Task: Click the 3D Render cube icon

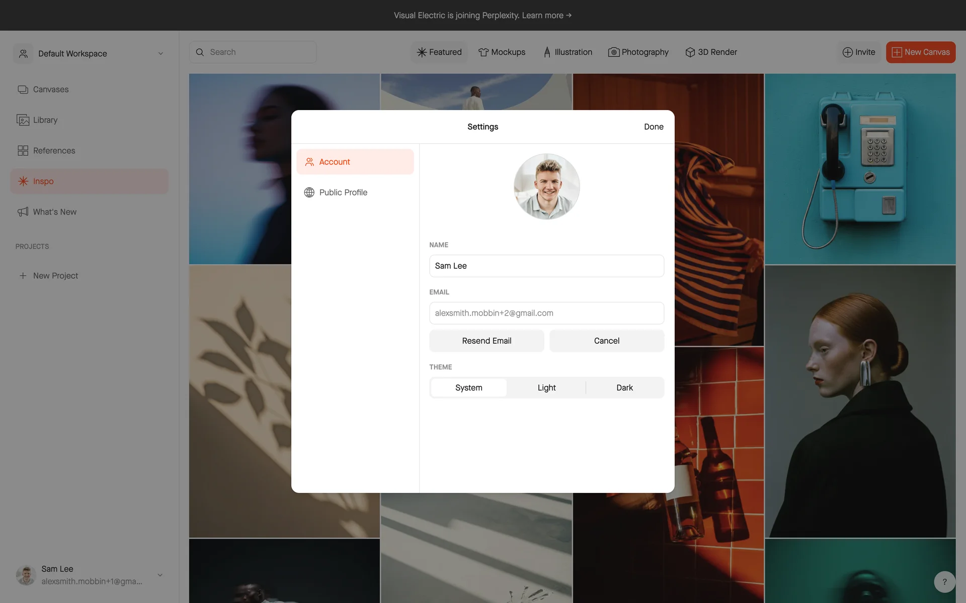Action: coord(690,52)
